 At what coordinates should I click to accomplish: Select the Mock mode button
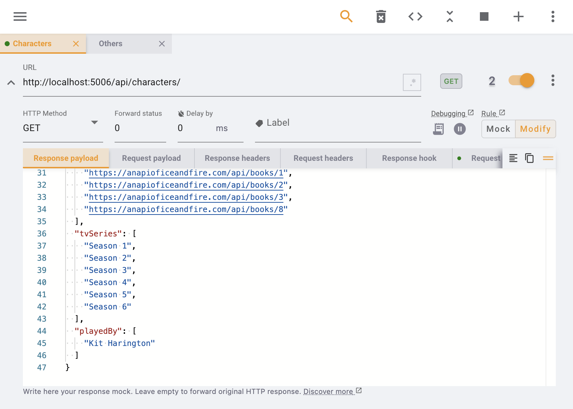pyautogui.click(x=498, y=129)
